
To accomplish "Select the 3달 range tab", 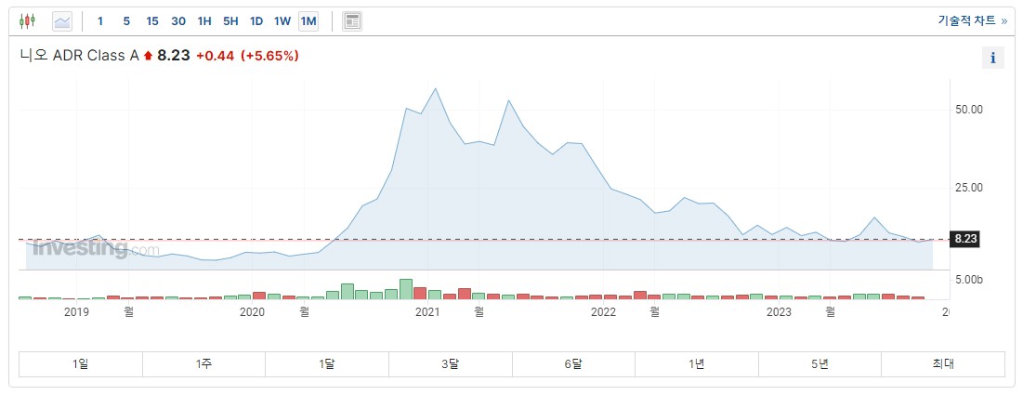I will [x=450, y=364].
